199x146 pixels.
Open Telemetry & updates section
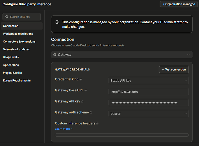16,49
